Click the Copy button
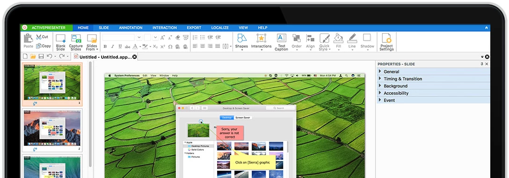The image size is (509, 178). coord(44,46)
